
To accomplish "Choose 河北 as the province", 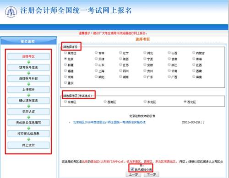I will (145, 53).
